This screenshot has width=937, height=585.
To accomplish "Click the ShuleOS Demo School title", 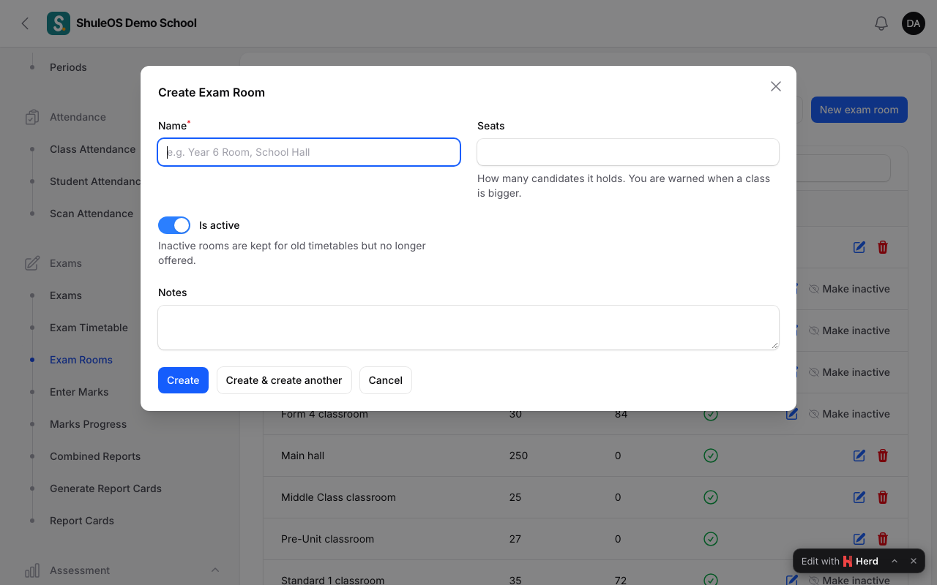I will point(136,23).
